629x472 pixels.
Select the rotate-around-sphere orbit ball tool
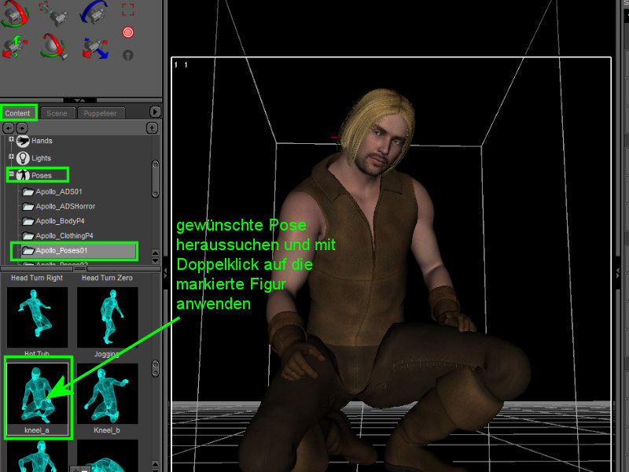[53, 46]
